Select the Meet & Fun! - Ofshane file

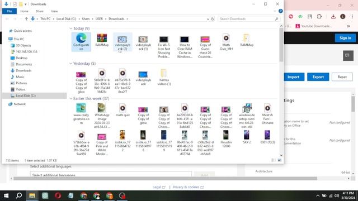point(267,114)
